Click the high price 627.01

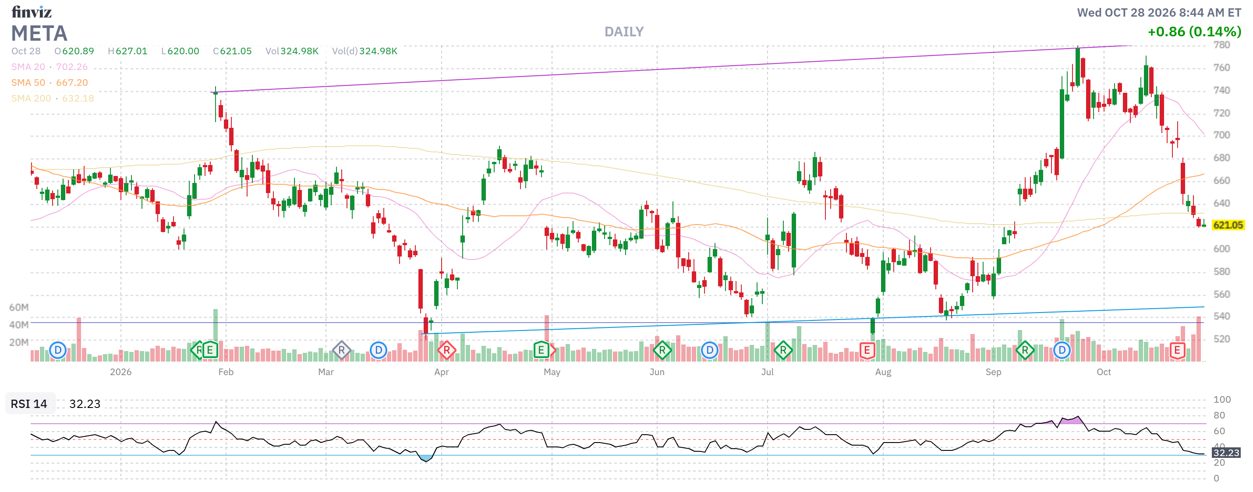tap(131, 51)
